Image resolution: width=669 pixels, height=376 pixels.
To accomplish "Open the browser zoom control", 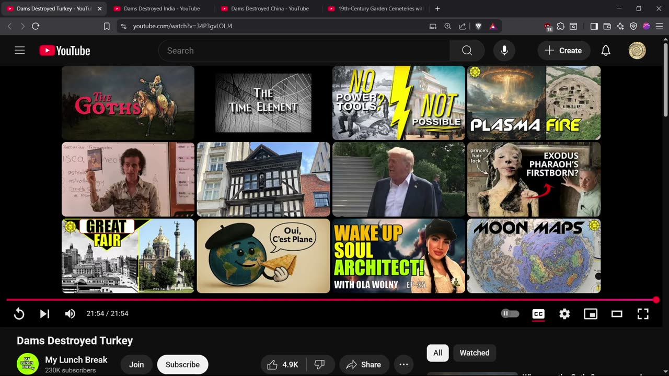I will [x=447, y=26].
